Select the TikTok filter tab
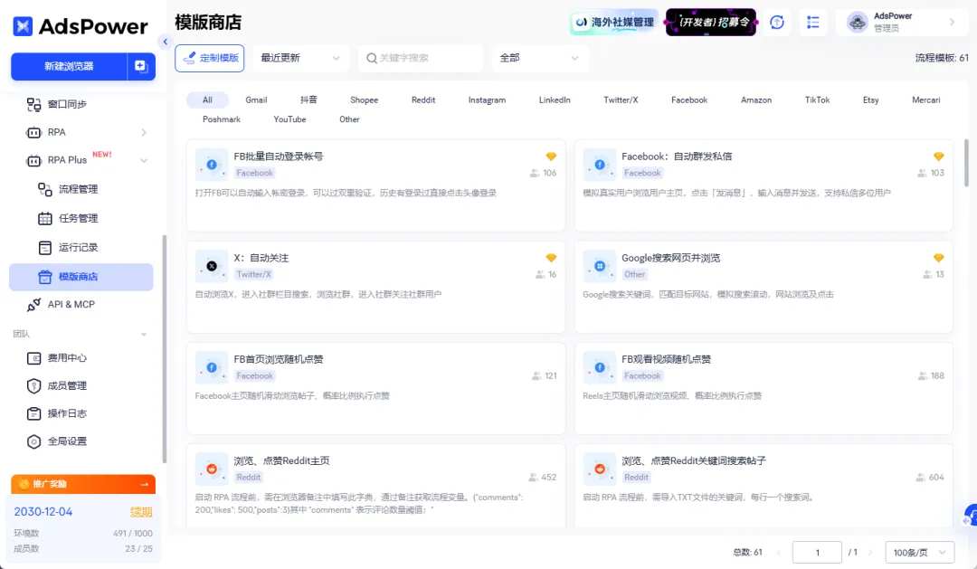Viewport: 977px width, 569px height. coord(816,100)
